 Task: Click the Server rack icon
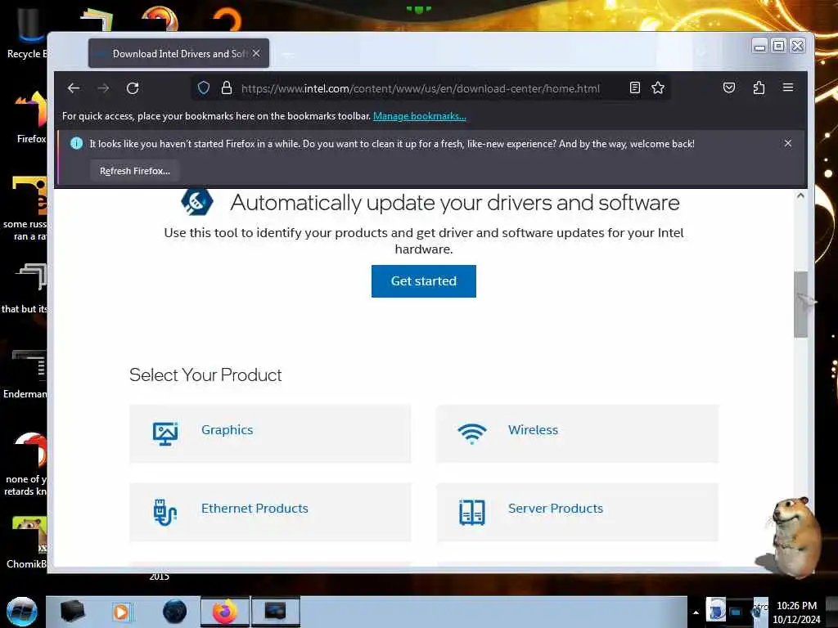[x=472, y=513]
